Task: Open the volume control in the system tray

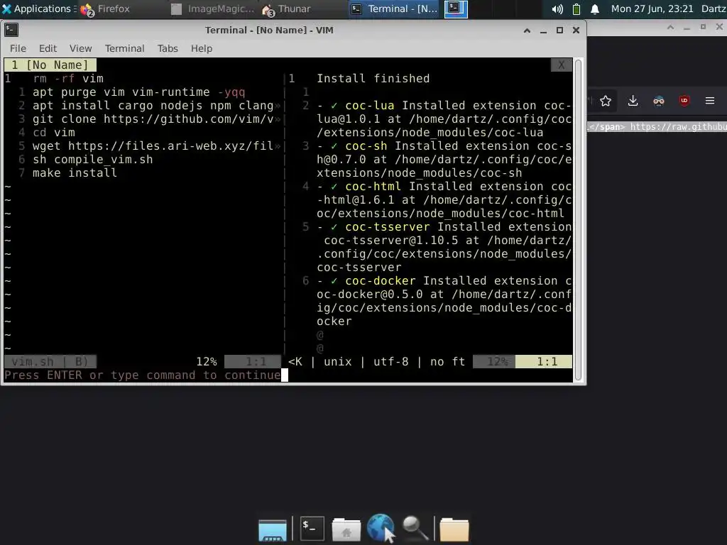Action: pos(557,9)
